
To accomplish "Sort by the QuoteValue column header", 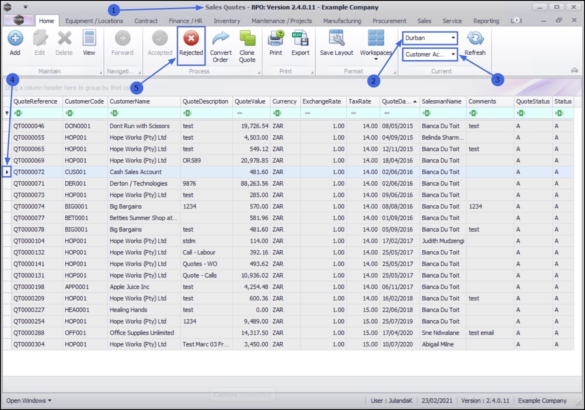I will pyautogui.click(x=252, y=101).
